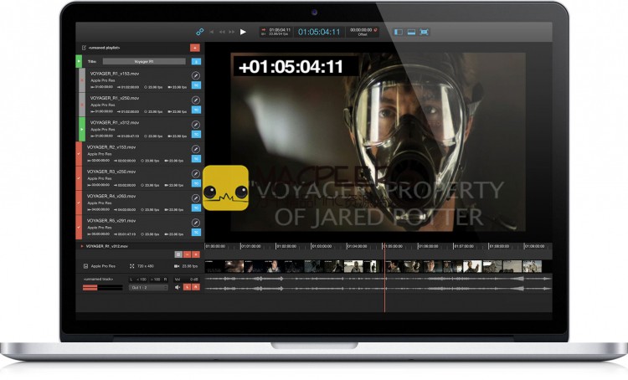Toggle the left sidebar panel layout
The height and width of the screenshot is (380, 628).
[399, 32]
